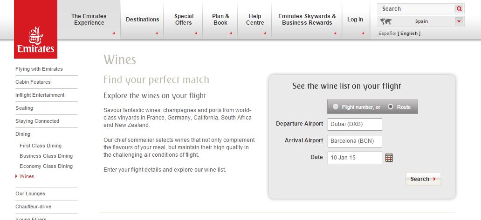Click the top Search text field
The height and width of the screenshot is (220, 481).
click(416, 9)
